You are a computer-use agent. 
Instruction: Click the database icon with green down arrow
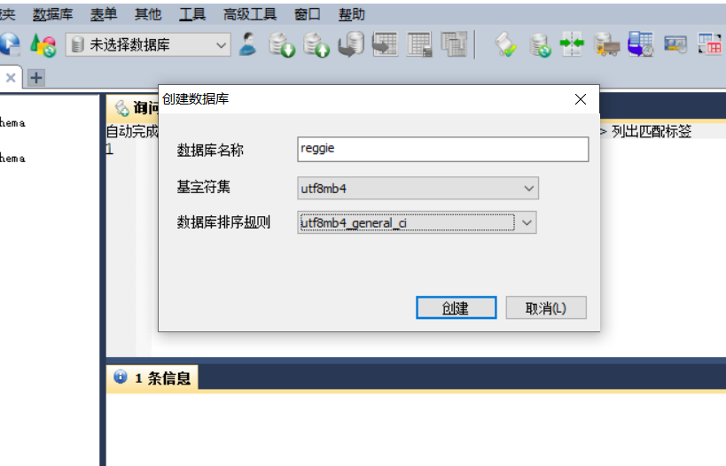click(x=282, y=44)
